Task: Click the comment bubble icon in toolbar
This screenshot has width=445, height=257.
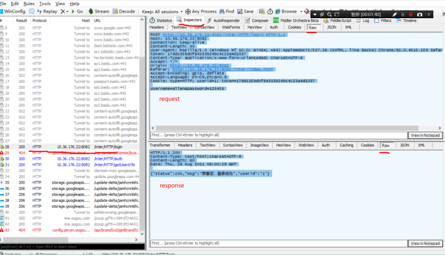Action: [32, 11]
